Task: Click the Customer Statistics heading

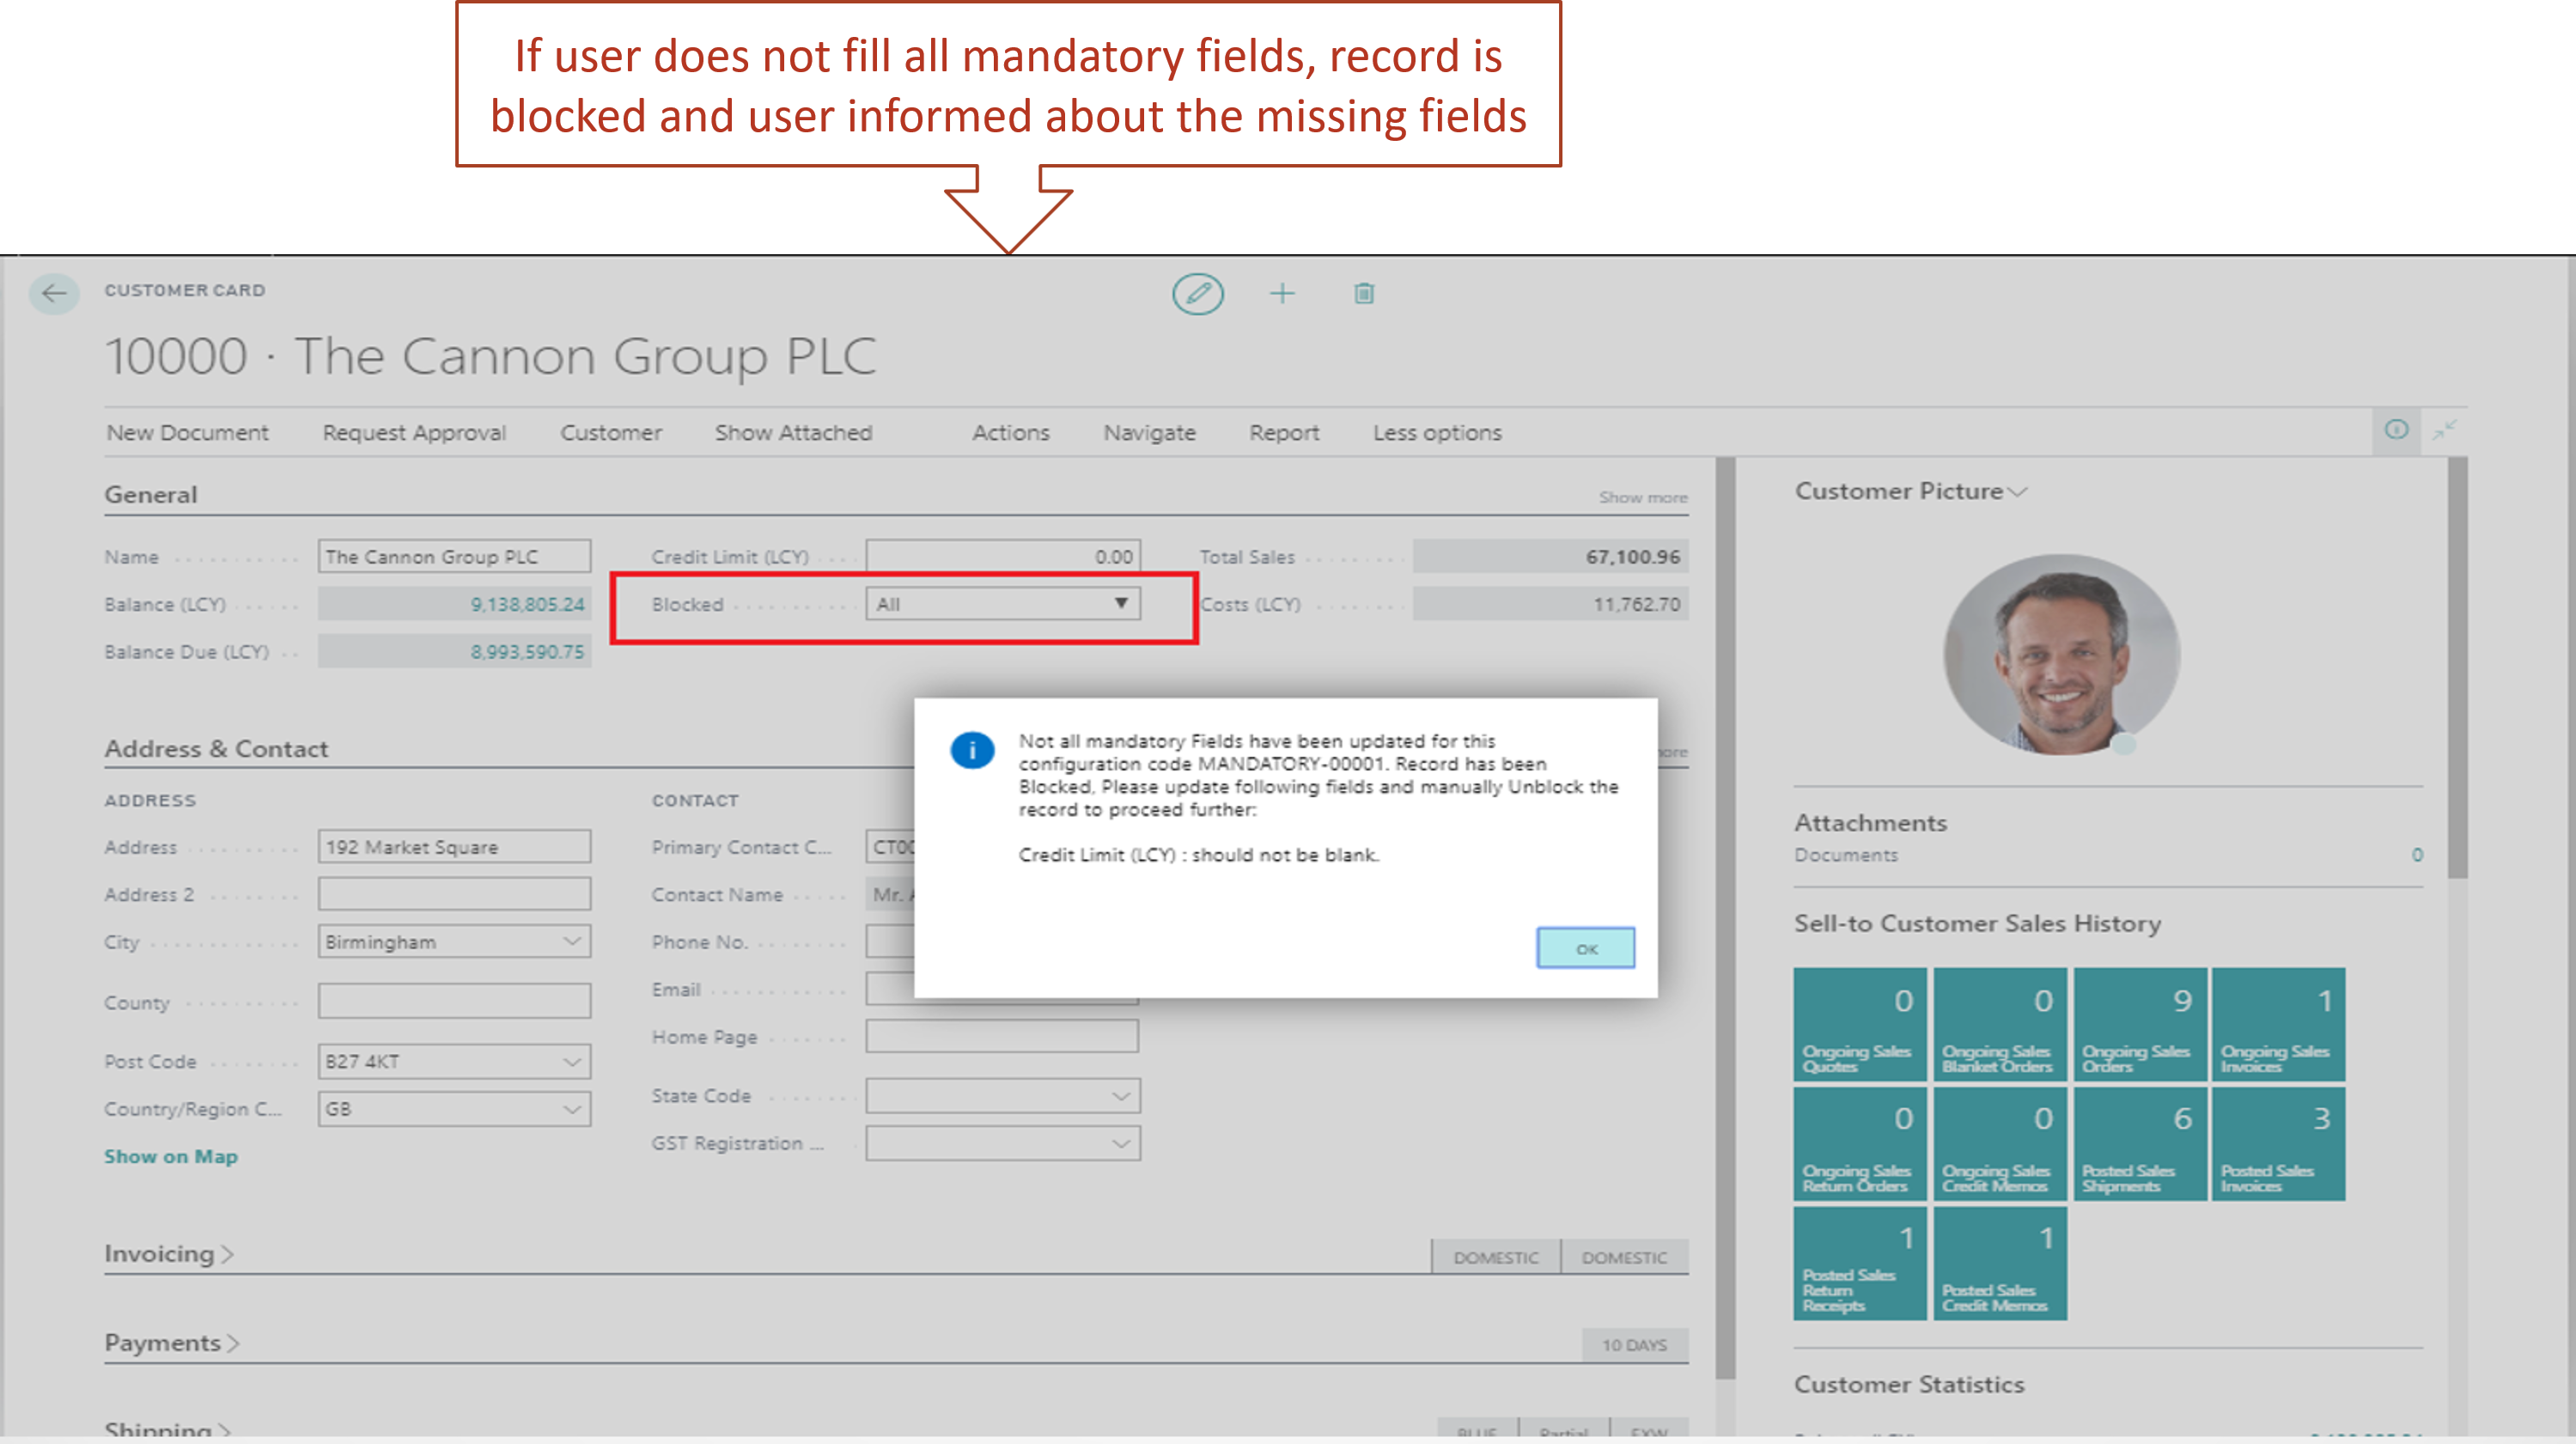Action: coord(1909,1384)
